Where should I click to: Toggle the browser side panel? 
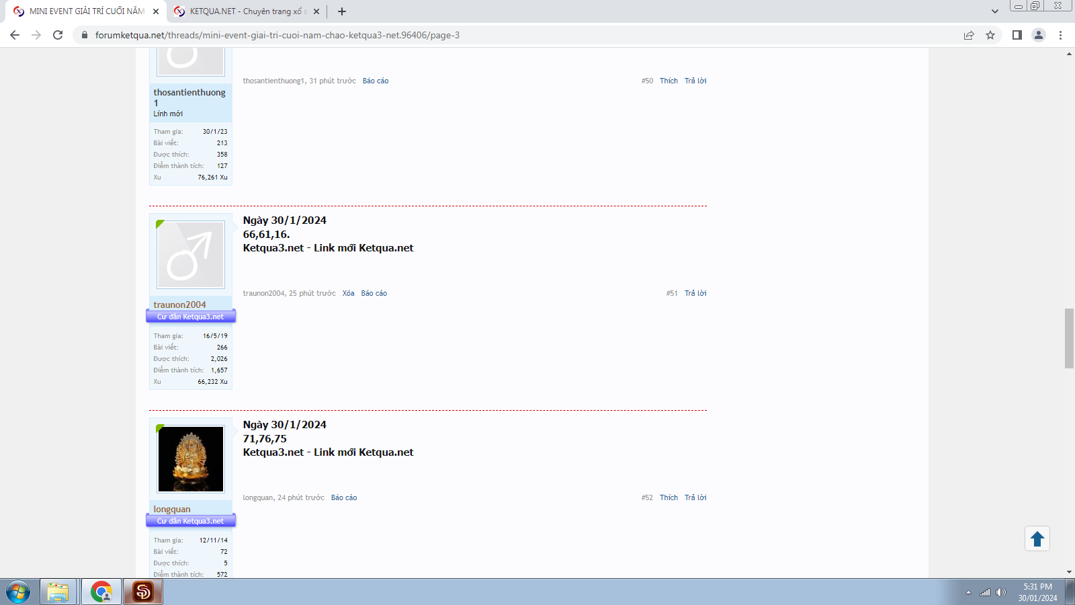click(x=1017, y=35)
